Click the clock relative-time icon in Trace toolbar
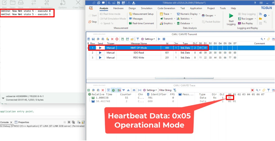 [113, 90]
